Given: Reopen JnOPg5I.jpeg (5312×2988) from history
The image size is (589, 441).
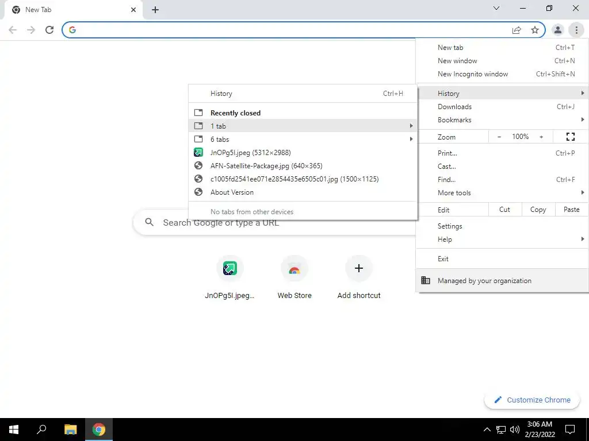Looking at the screenshot, I should click(x=303, y=152).
